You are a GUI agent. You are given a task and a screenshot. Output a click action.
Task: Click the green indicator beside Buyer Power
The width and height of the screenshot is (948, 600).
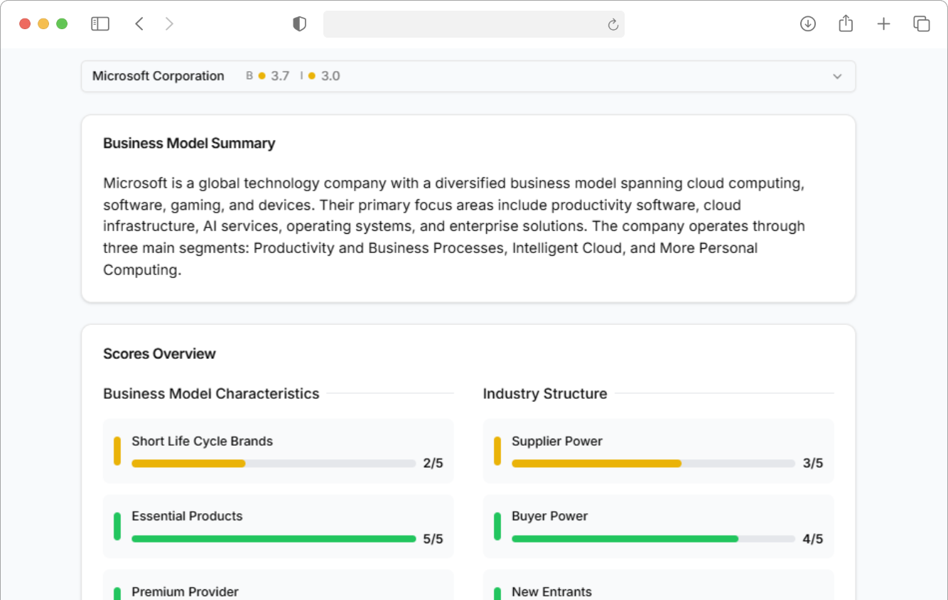(497, 526)
